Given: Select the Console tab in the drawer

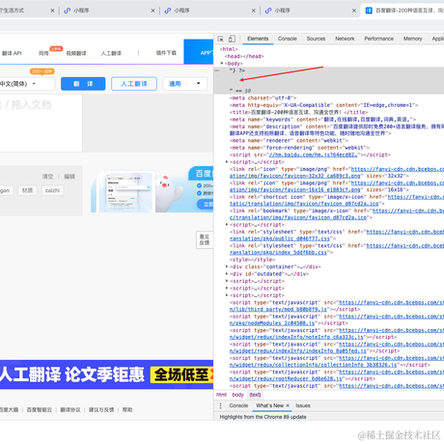Looking at the screenshot, I should coord(238,405).
